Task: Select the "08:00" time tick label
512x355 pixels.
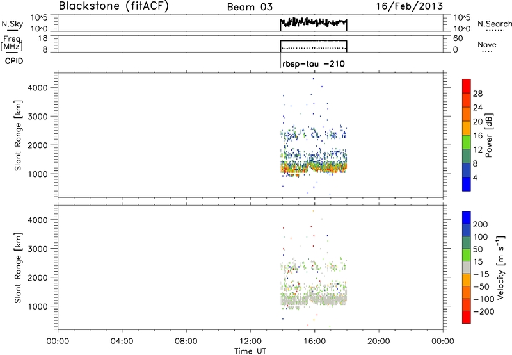Action: 186,342
